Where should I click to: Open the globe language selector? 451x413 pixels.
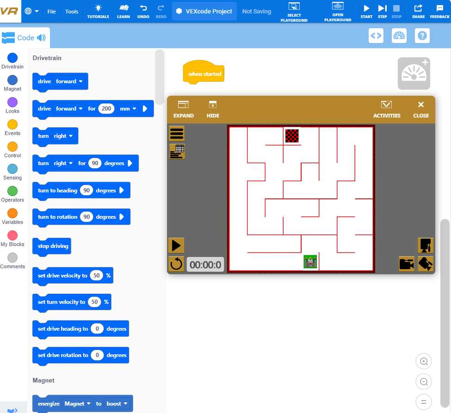click(x=31, y=11)
